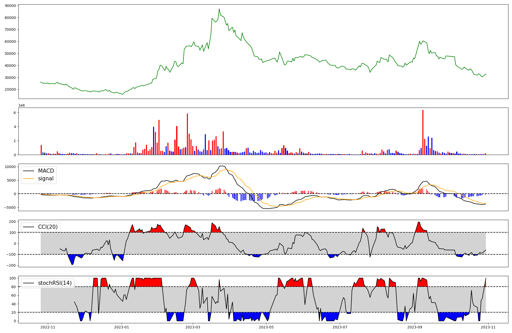
Task: Click the 2023-11 date tick label
Action: tap(488, 327)
